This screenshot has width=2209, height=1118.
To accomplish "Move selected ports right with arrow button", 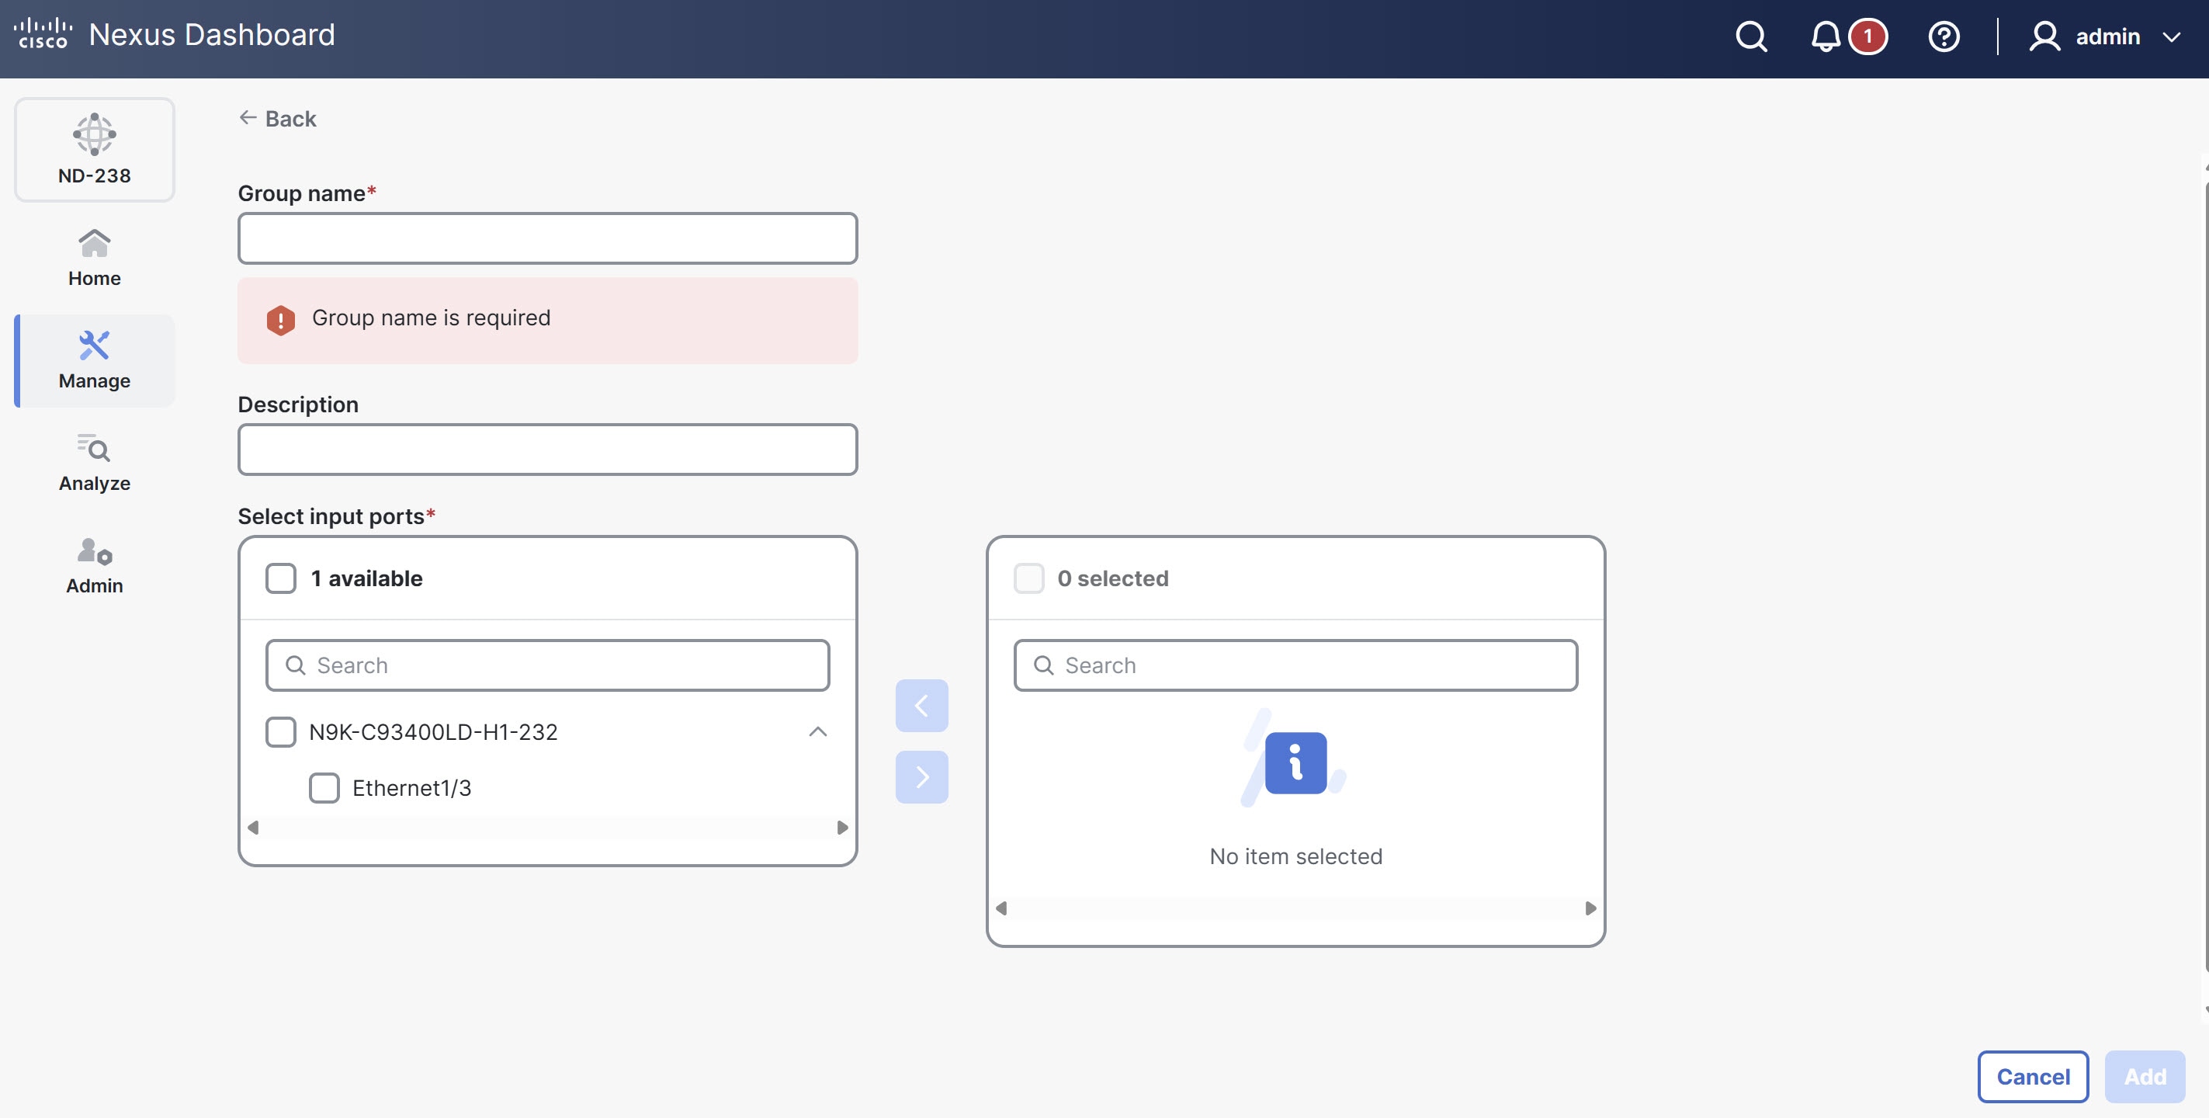I will coord(922,776).
